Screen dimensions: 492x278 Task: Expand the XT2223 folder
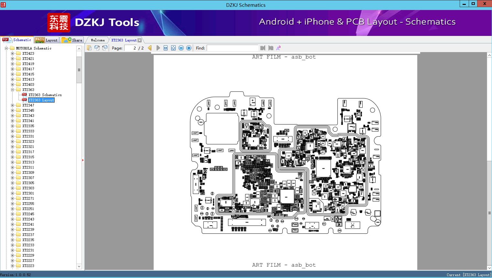12,266
